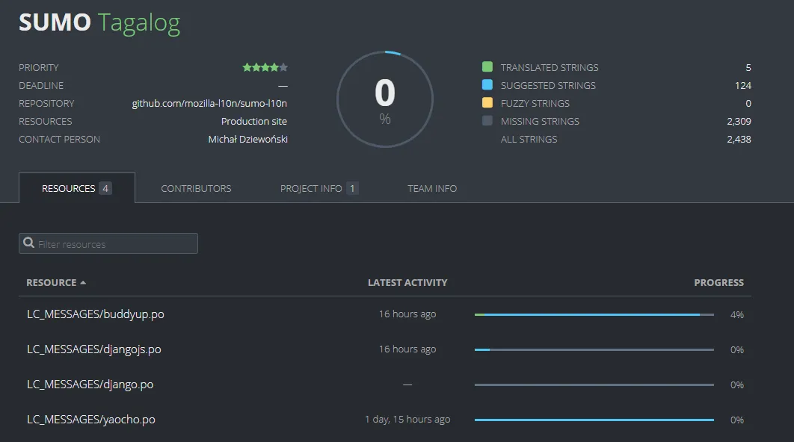
Task: Switch to the Project Info tab
Action: point(319,188)
